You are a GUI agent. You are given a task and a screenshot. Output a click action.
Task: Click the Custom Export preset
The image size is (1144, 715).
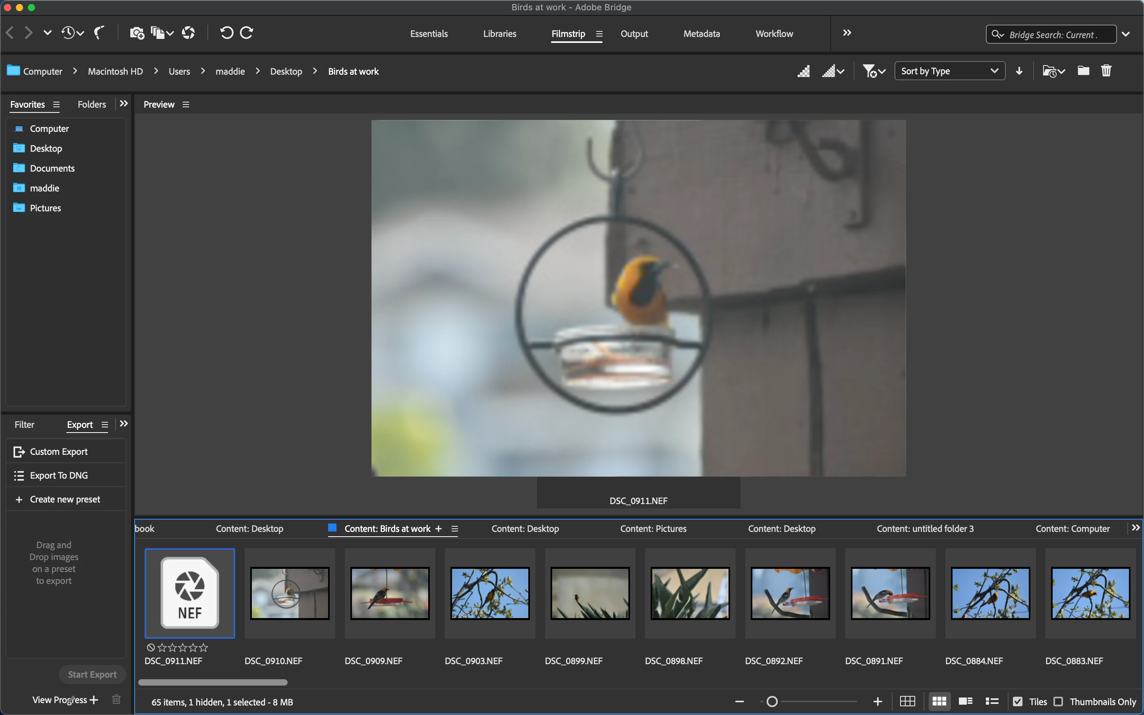point(59,452)
